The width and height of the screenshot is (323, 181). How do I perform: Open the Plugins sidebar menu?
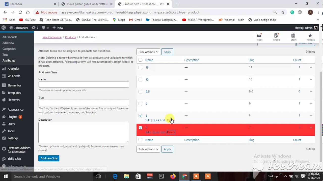[12, 117]
